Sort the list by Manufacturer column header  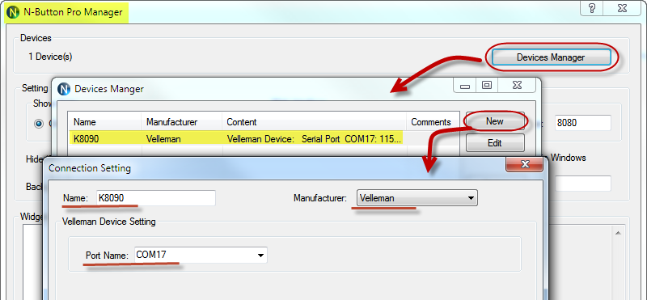click(181, 122)
